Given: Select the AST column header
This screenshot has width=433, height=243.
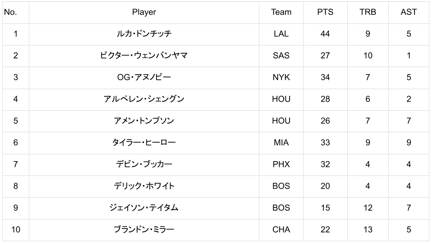Looking at the screenshot, I should click(x=409, y=12).
